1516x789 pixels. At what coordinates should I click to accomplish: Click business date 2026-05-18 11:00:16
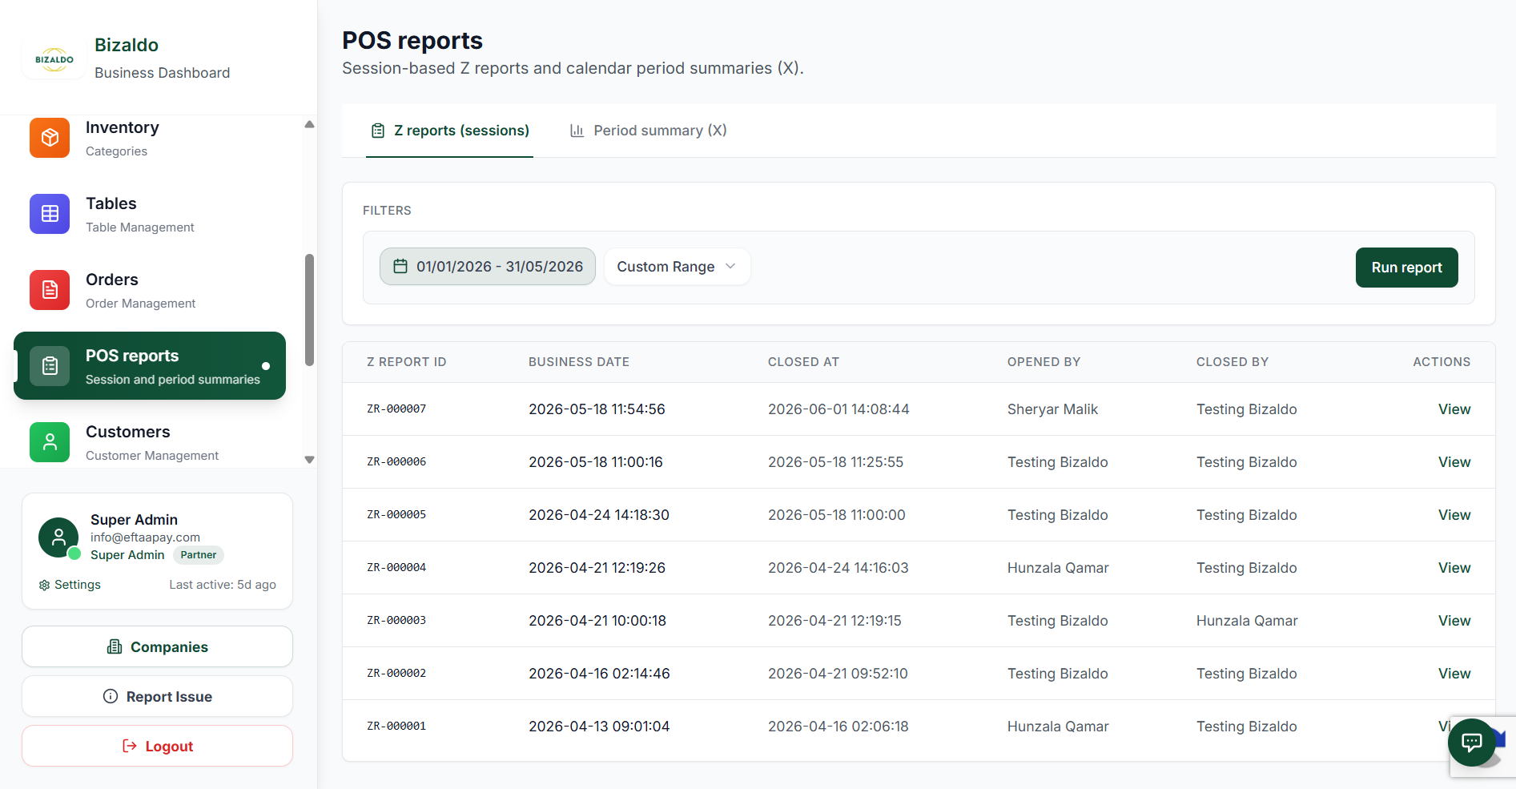tap(595, 462)
